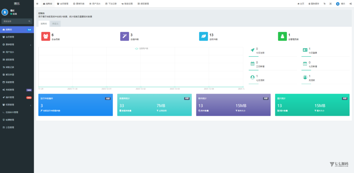The height and width of the screenshot is (173, 354).
Task: Click the funnel icon beside 图片大小
Action: (315, 111)
